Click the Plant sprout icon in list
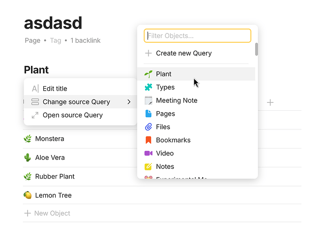The width and height of the screenshot is (329, 246). click(149, 74)
